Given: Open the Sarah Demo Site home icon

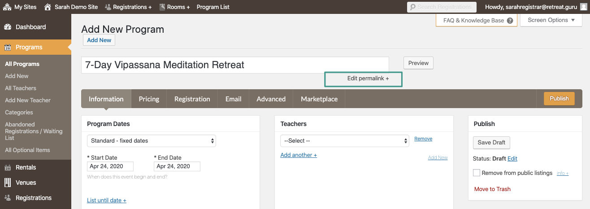Looking at the screenshot, I should click(x=48, y=7).
